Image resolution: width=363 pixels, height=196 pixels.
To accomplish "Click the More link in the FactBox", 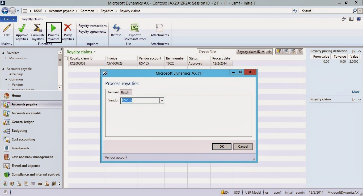I will point(356,92).
